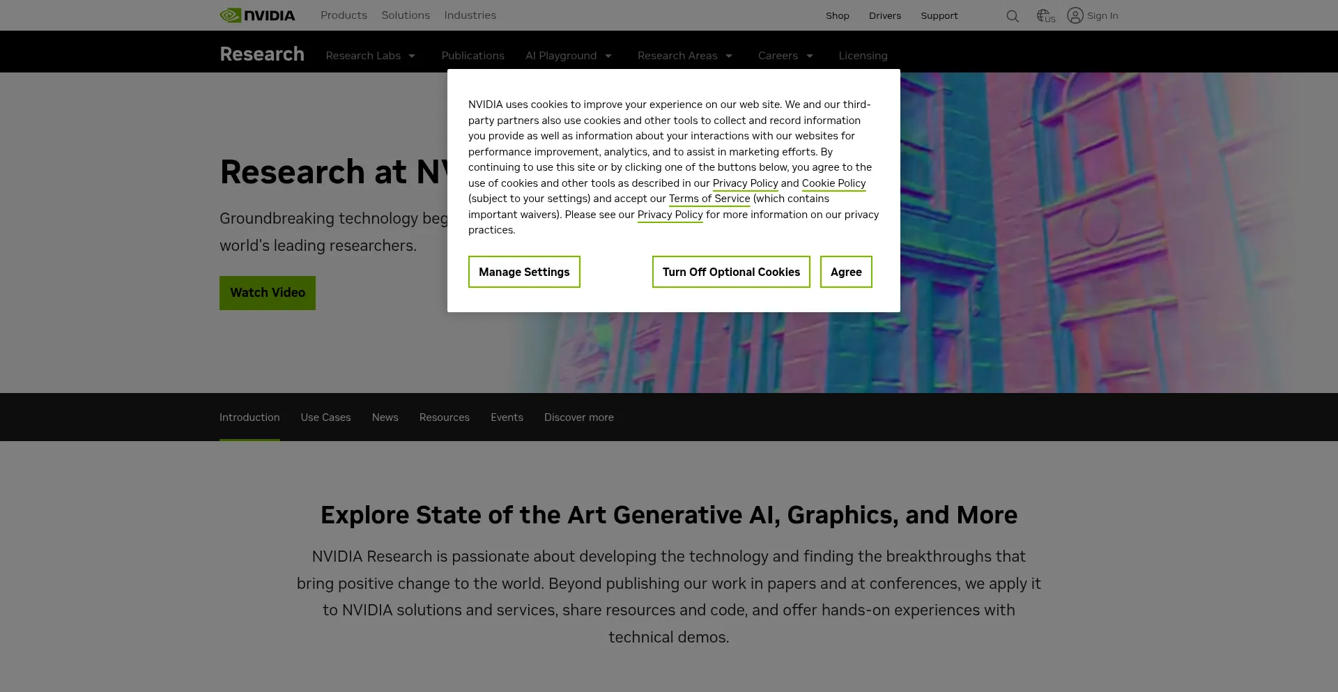Open the Publications page
Screen dimensions: 1338x692
click(472, 56)
